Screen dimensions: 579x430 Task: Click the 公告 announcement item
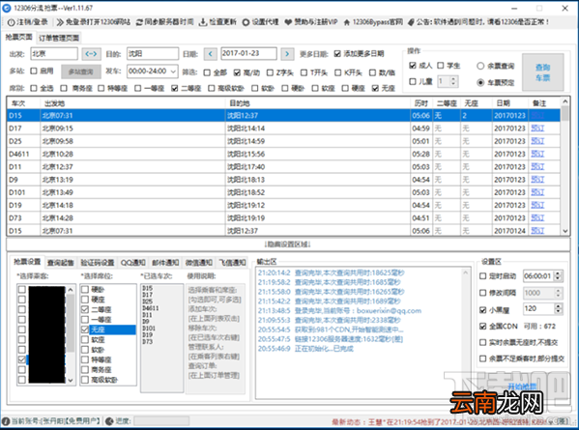click(x=478, y=22)
